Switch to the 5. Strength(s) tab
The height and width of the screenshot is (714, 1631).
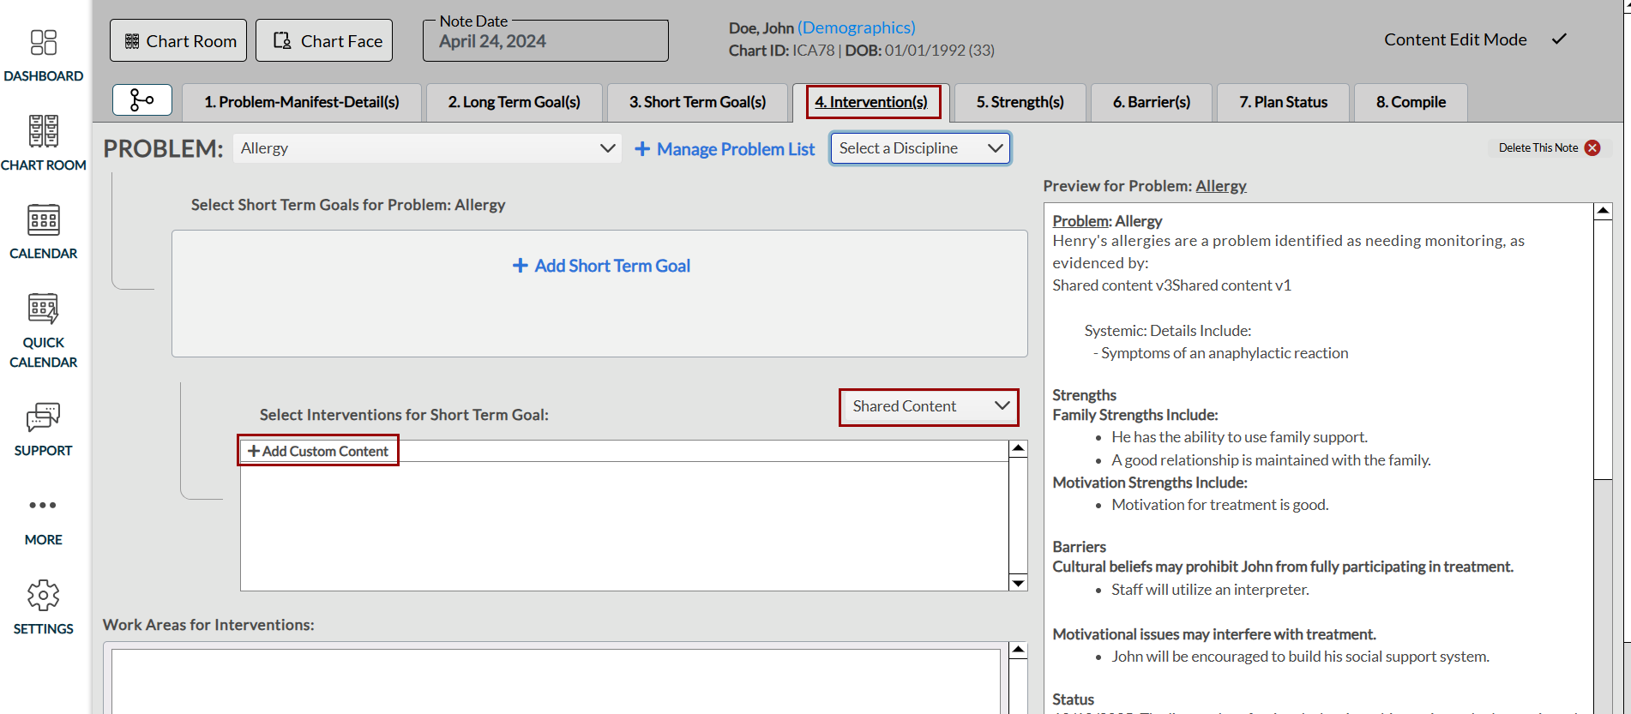pyautogui.click(x=1020, y=102)
